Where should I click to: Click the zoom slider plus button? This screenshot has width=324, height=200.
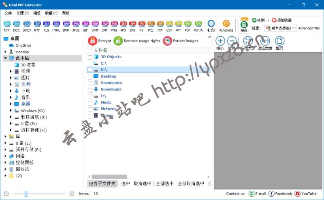(72, 194)
